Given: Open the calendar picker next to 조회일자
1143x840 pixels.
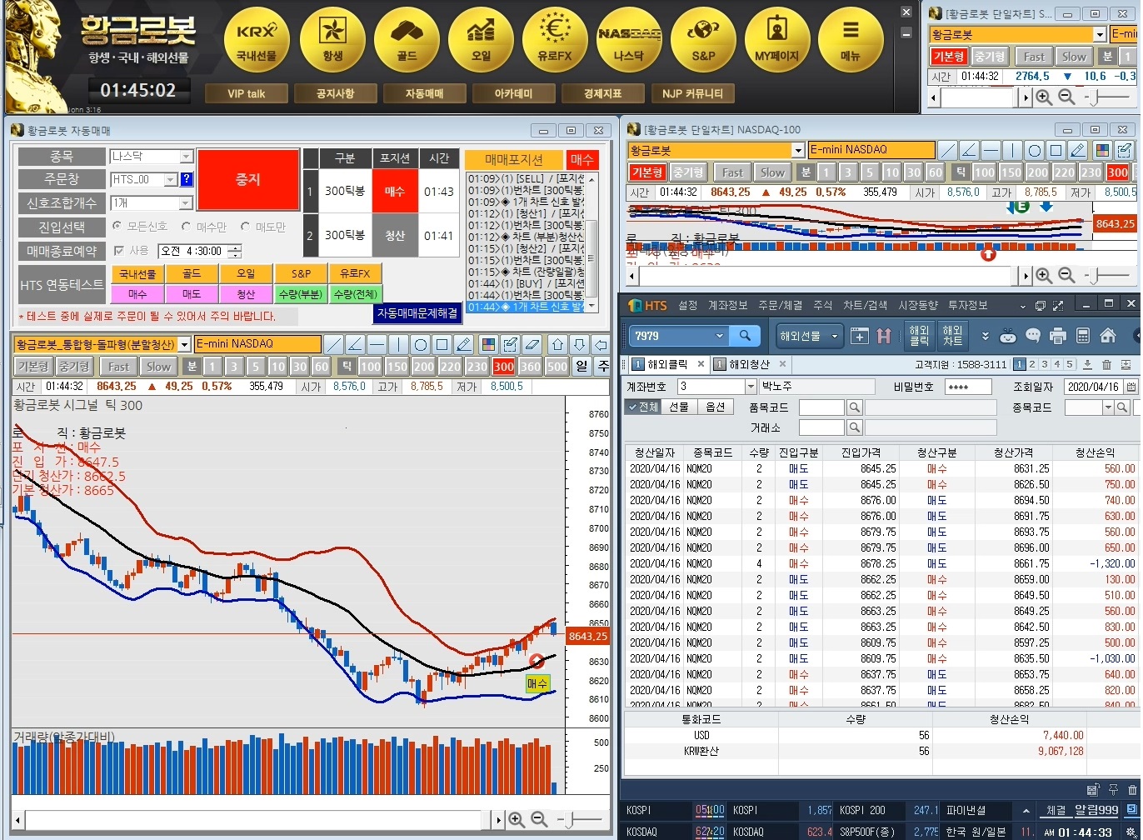Looking at the screenshot, I should [x=1131, y=387].
